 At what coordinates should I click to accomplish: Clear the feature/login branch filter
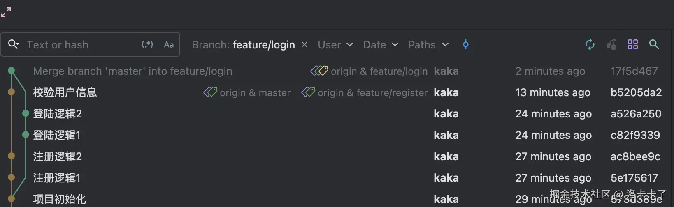[304, 44]
